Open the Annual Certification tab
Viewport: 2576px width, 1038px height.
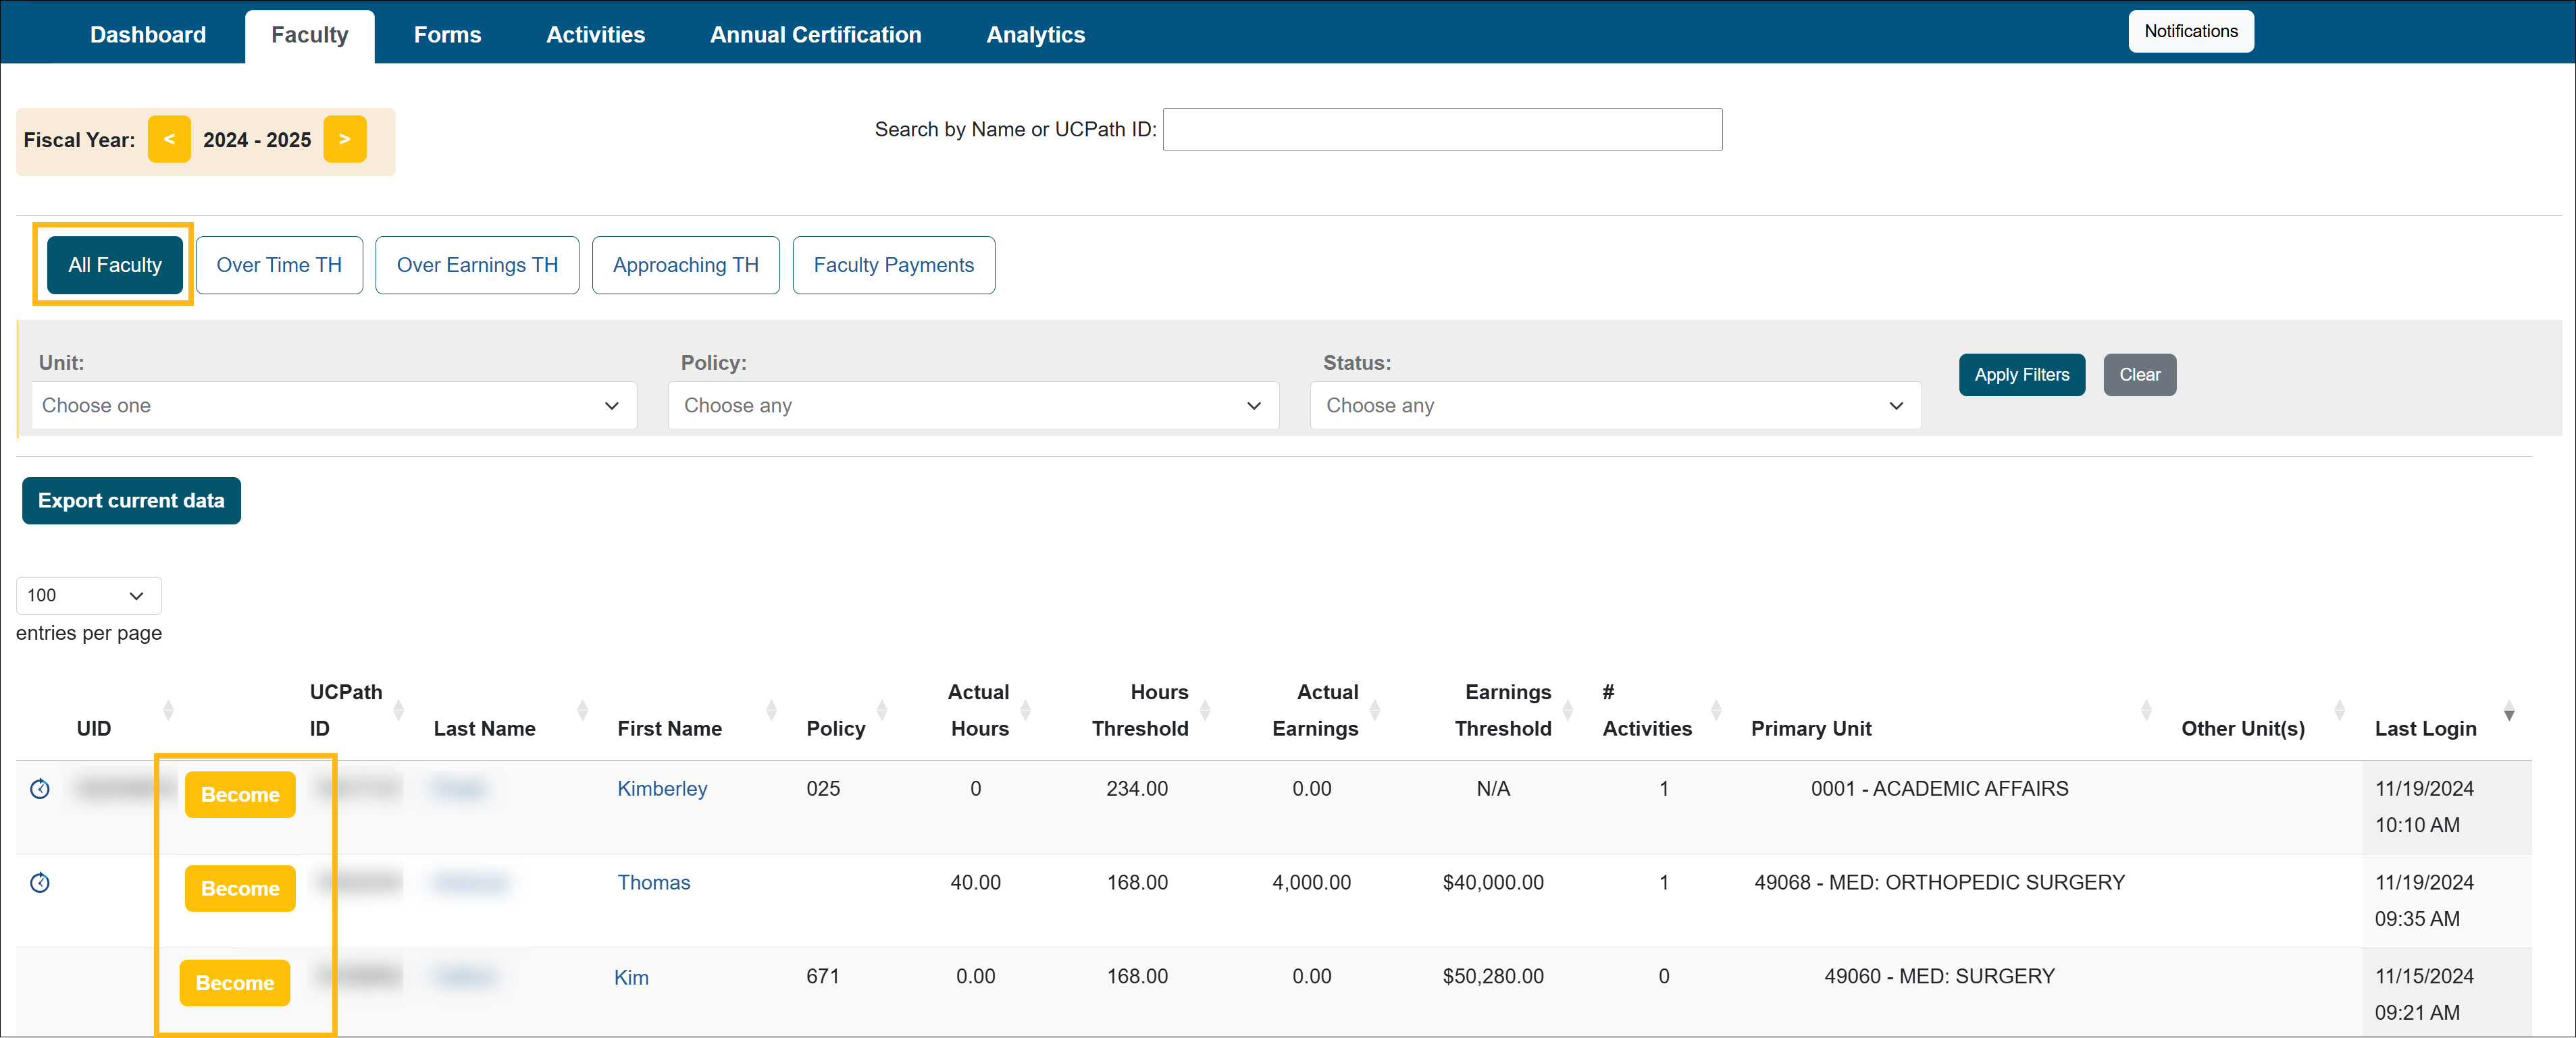tap(815, 35)
